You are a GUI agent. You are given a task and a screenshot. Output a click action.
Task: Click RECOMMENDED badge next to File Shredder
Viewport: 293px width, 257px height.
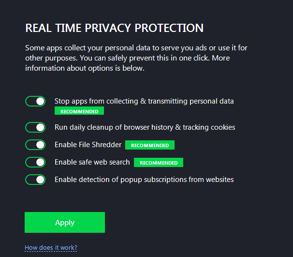(x=150, y=145)
